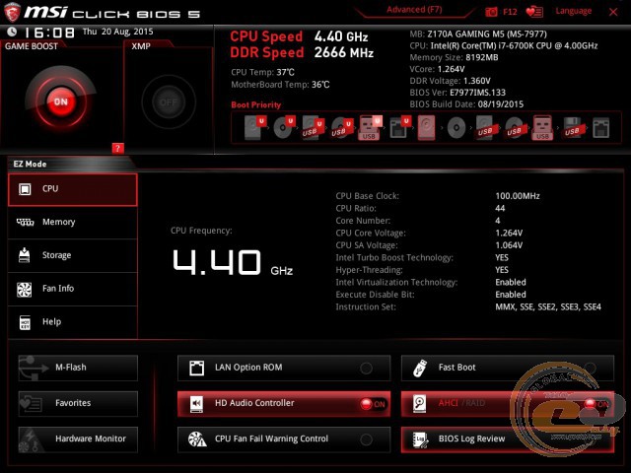Switch to Advanced (F7) mode
The width and height of the screenshot is (631, 473).
[x=414, y=10]
